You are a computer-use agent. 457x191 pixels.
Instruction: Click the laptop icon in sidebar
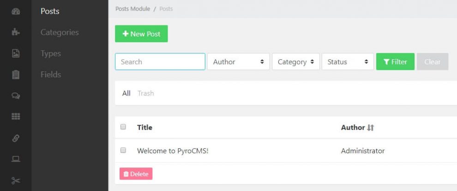[16, 159]
